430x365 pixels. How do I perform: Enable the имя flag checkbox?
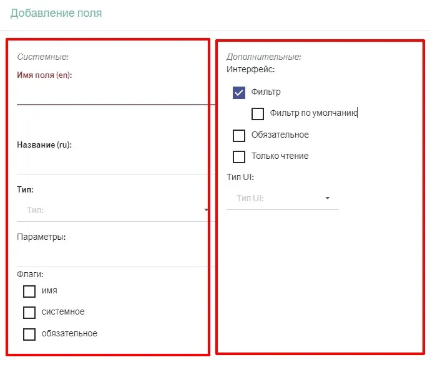point(29,291)
